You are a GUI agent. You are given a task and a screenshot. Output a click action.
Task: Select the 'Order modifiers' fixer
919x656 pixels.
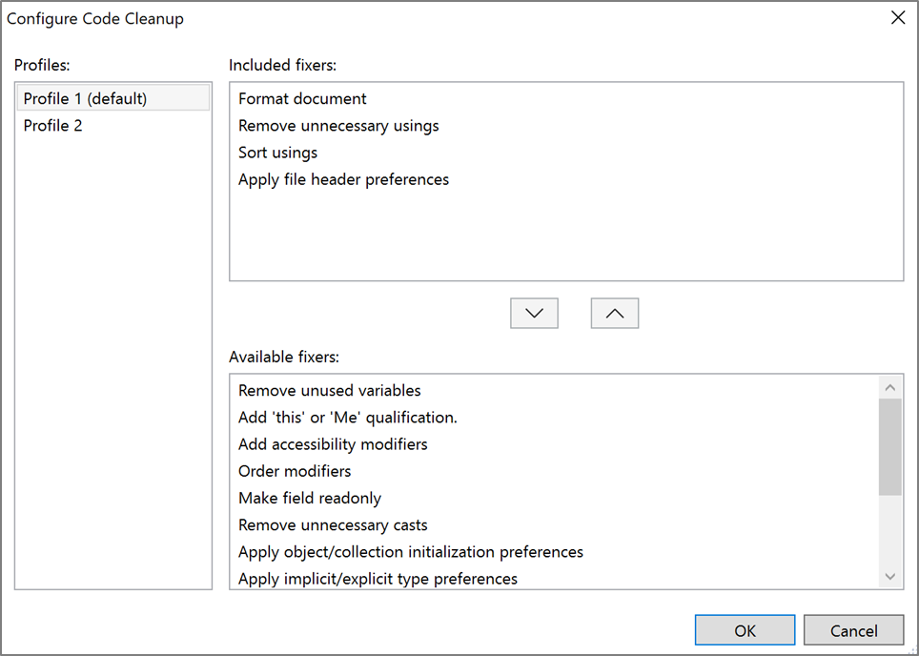click(x=294, y=470)
